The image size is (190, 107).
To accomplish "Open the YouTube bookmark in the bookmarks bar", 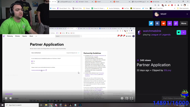I will 125,8.
